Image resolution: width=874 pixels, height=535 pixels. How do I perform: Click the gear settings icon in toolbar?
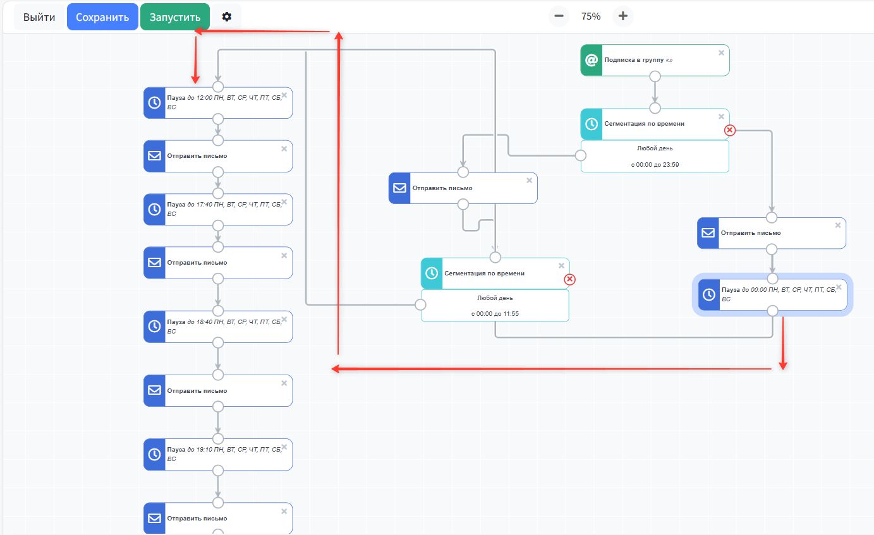click(x=227, y=17)
